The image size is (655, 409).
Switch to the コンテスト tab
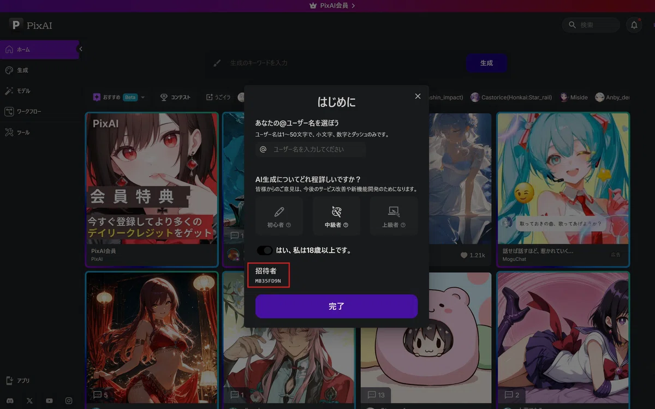coord(175,97)
